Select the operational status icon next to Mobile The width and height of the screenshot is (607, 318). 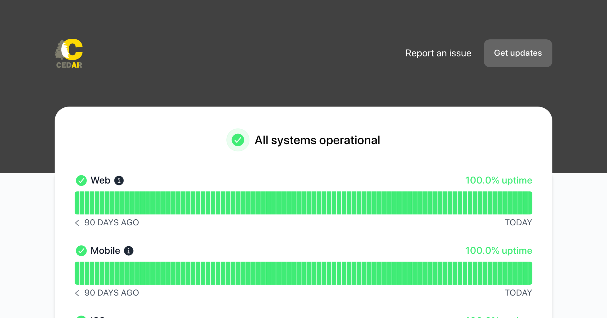81,251
